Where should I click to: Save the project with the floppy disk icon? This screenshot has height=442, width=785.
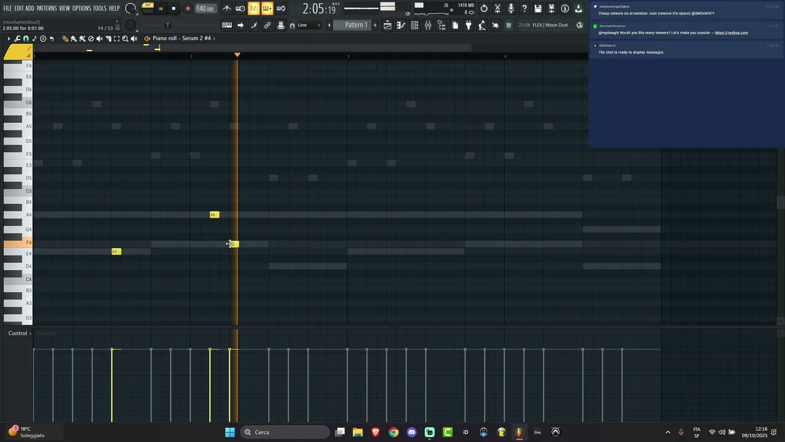[x=538, y=9]
